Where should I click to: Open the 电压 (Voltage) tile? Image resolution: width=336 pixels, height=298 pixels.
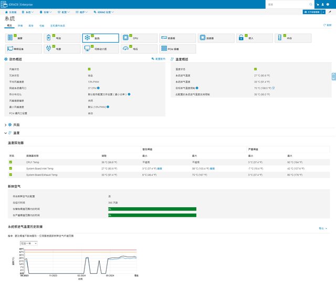click(x=139, y=49)
